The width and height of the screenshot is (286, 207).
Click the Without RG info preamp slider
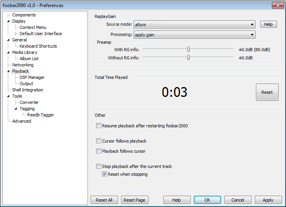tap(188, 57)
